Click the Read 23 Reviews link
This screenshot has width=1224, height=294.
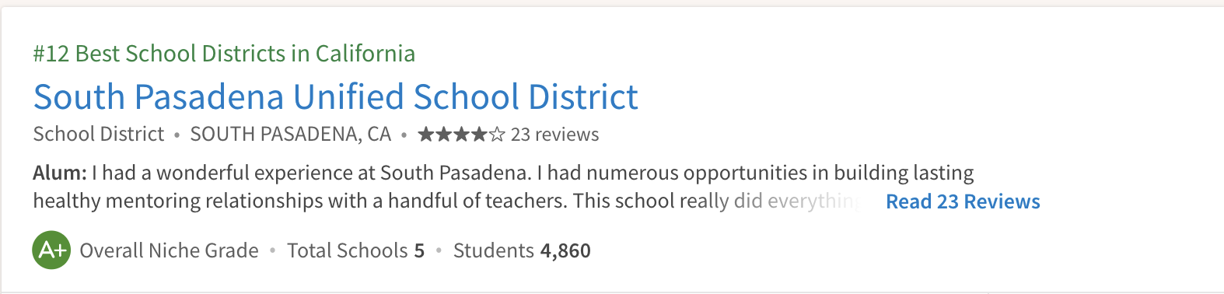click(x=963, y=201)
